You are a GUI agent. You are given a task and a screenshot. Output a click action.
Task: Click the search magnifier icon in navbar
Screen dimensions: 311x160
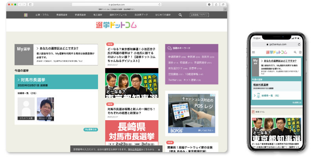click(180, 15)
